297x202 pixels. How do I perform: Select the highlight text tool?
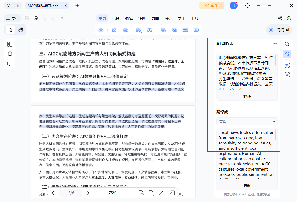point(101,30)
